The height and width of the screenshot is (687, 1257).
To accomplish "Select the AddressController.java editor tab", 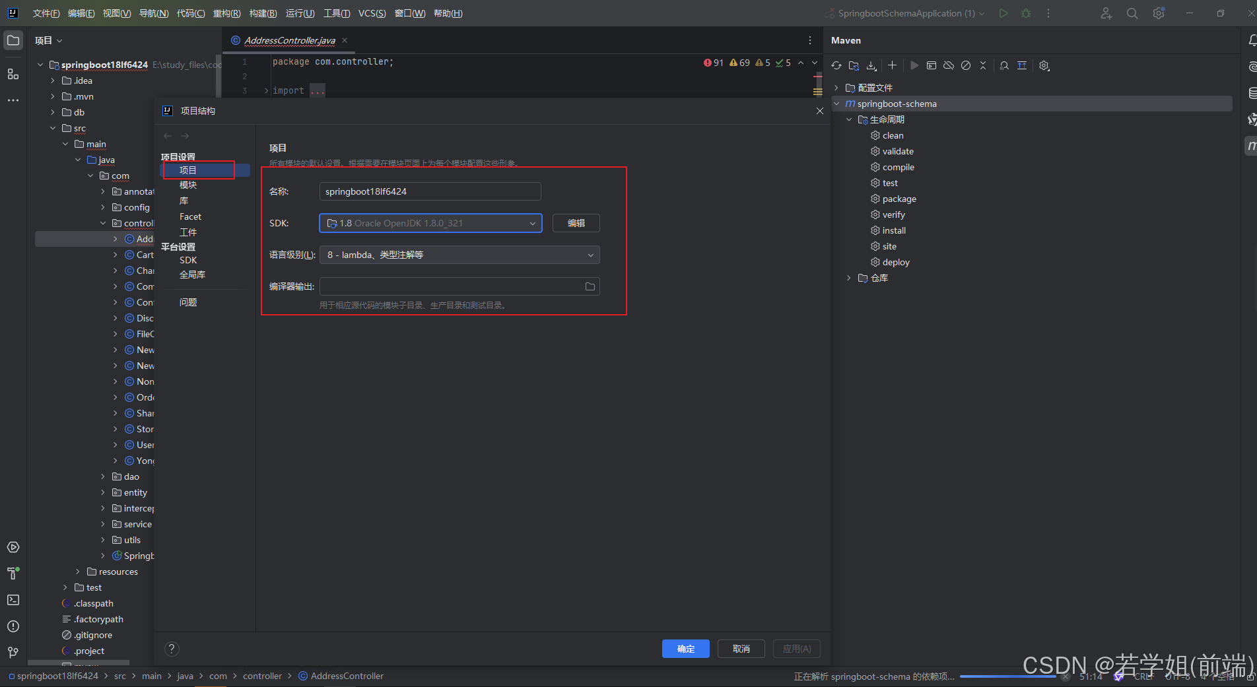I will coord(287,40).
